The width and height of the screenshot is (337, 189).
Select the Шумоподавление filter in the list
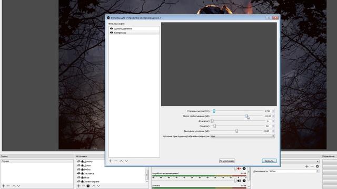click(x=134, y=28)
